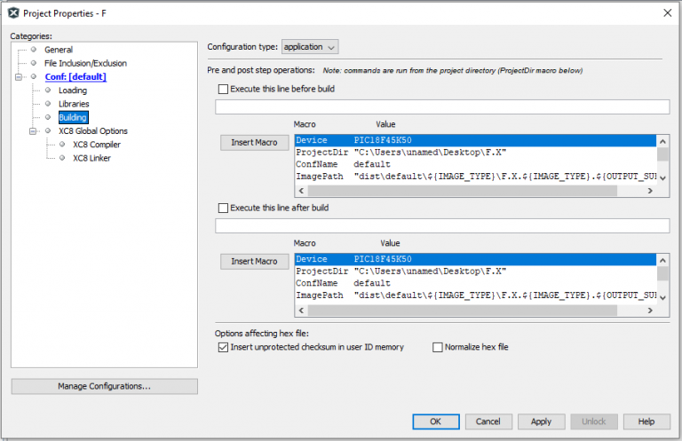Collapse the Conf: [default] tree node
Screen dimensions: 682x441
pos(19,77)
